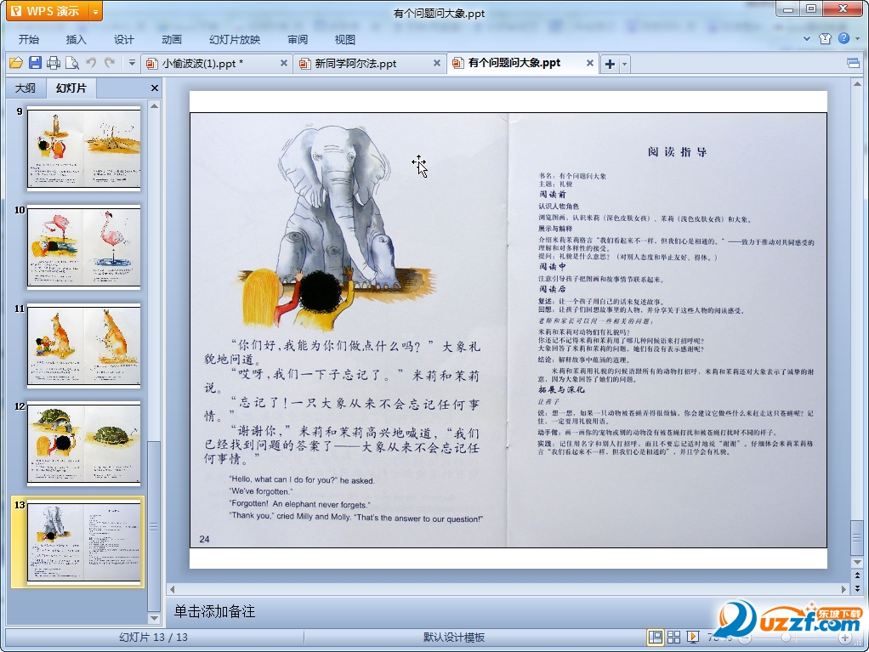Expand the quick access toolbar customize arrow

[132, 63]
